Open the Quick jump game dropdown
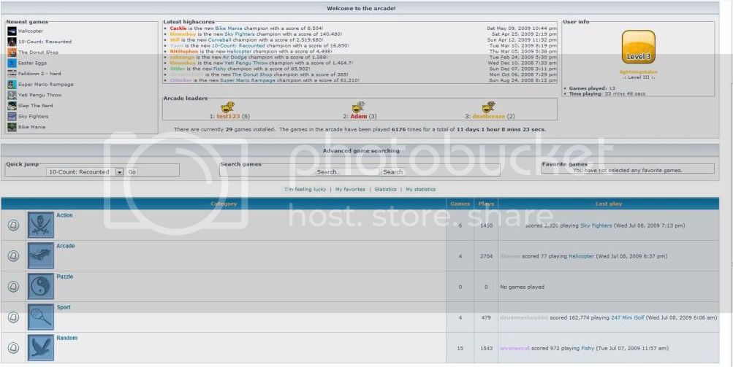The image size is (733, 367). (119, 172)
